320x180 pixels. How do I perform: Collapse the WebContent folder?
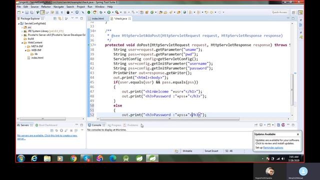pos(22,42)
